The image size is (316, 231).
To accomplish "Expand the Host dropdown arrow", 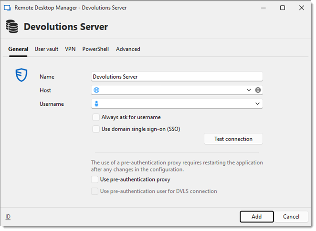I will pyautogui.click(x=249, y=90).
